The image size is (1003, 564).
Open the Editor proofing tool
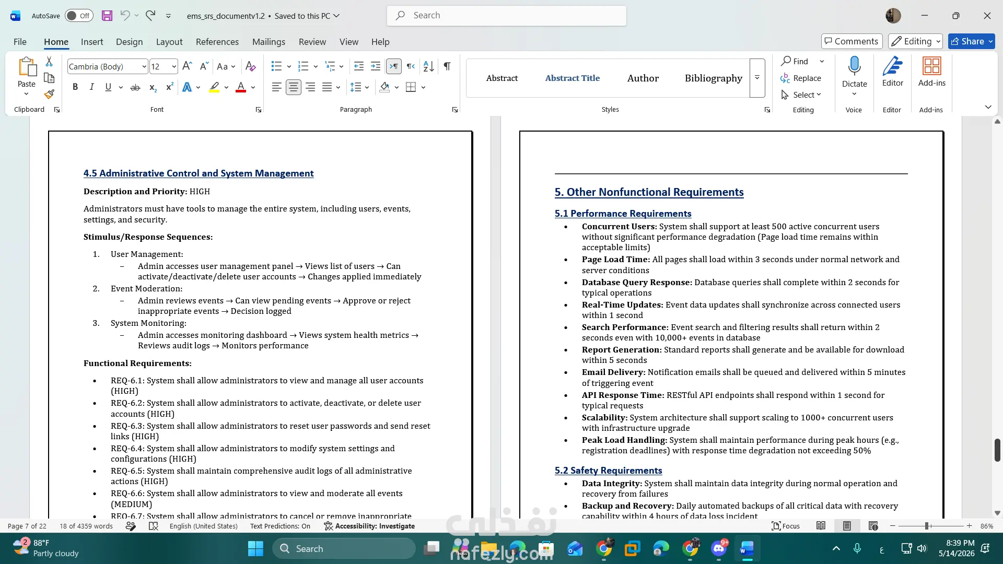pos(892,72)
